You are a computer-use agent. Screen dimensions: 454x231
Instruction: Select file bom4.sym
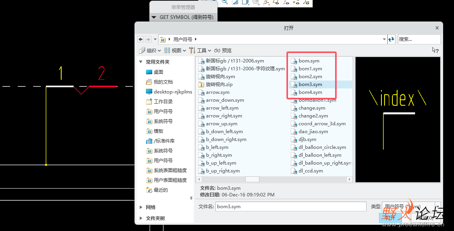click(x=307, y=92)
